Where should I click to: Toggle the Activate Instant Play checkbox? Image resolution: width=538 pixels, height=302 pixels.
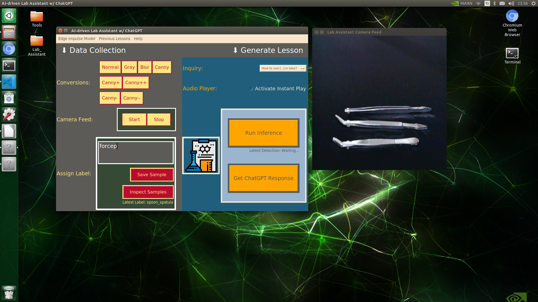251,88
